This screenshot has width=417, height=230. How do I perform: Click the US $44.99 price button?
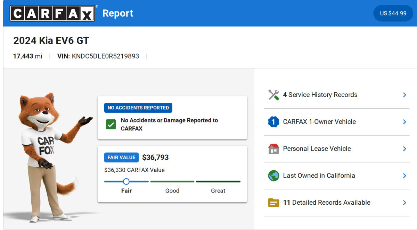[393, 13]
